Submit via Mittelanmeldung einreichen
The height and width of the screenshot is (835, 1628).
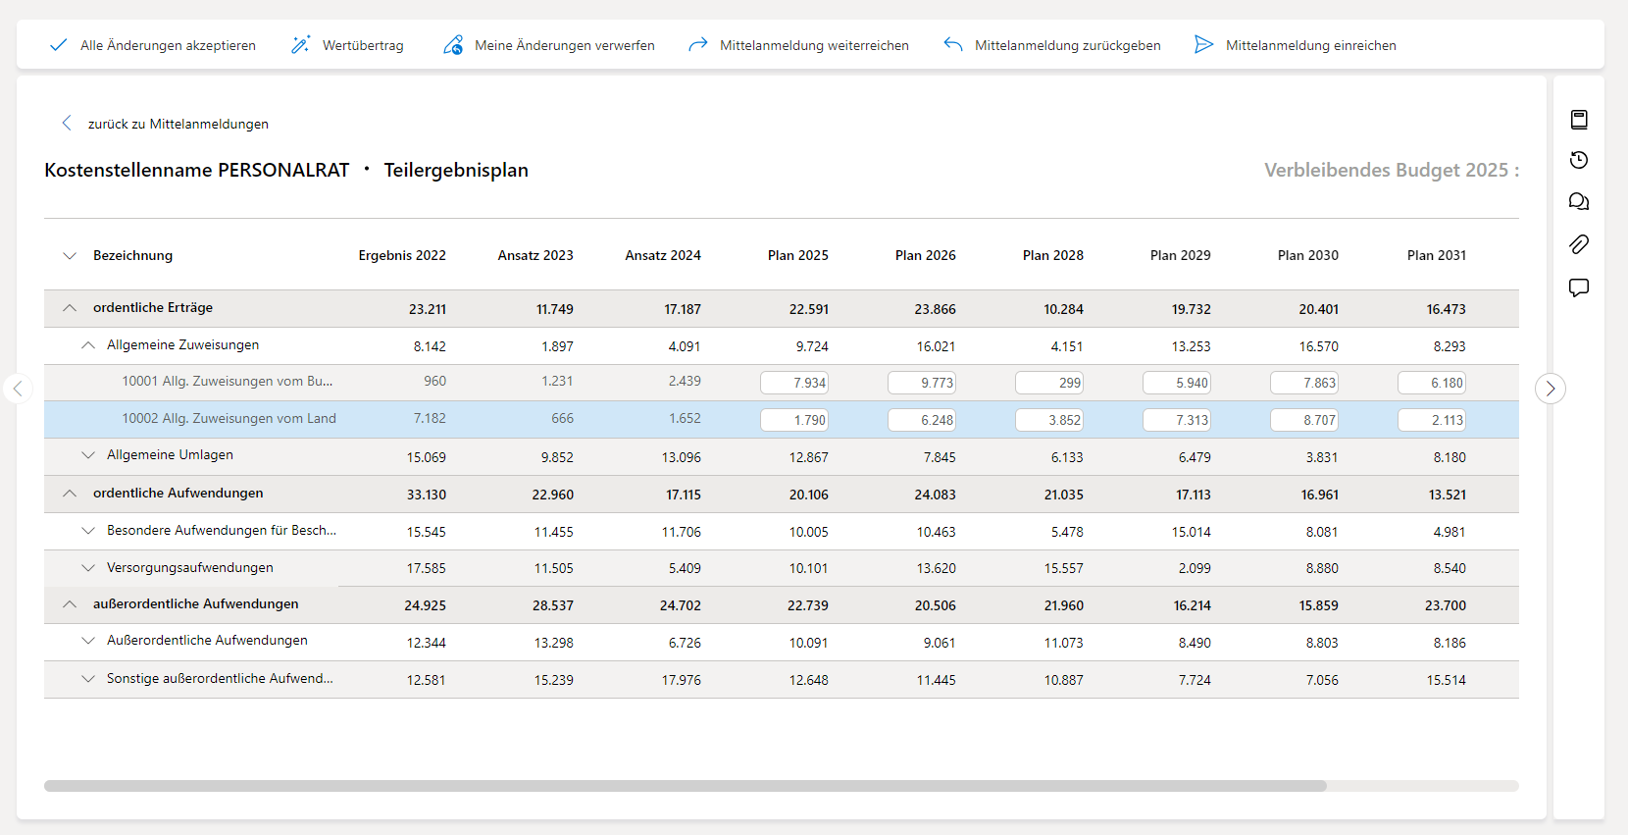1296,45
